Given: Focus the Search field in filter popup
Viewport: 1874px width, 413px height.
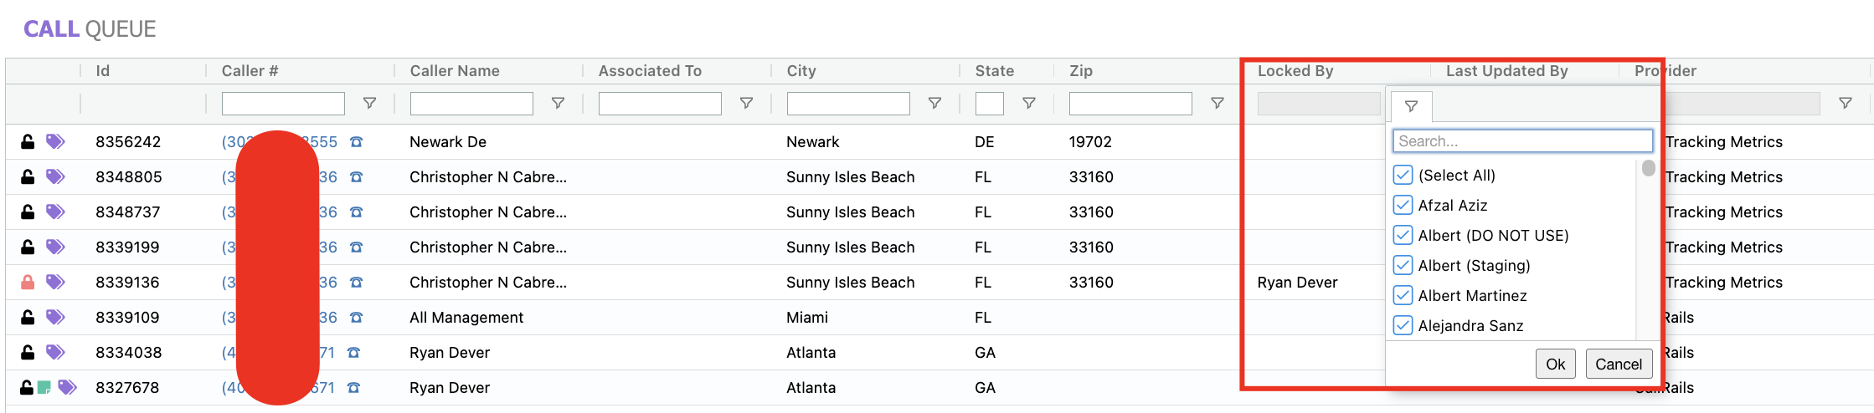Looking at the screenshot, I should [x=1521, y=141].
